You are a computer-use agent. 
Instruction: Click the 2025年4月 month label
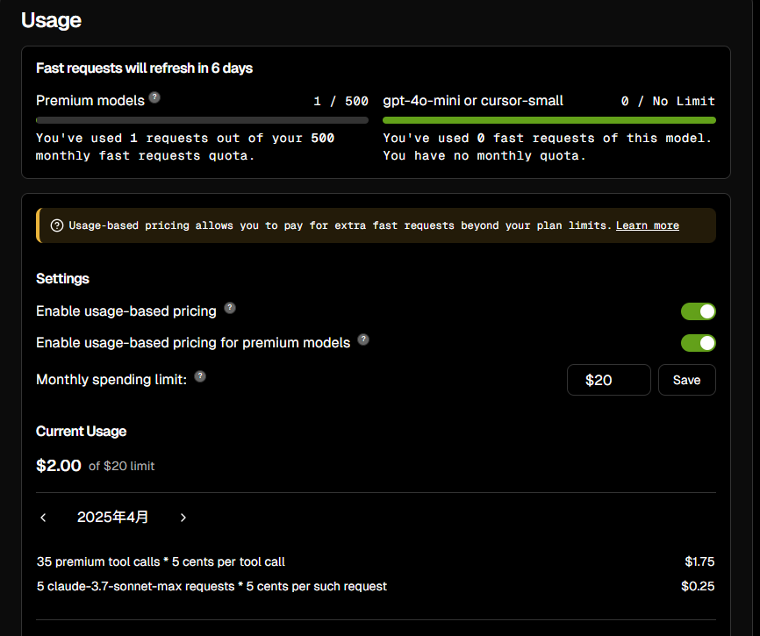[x=113, y=517]
